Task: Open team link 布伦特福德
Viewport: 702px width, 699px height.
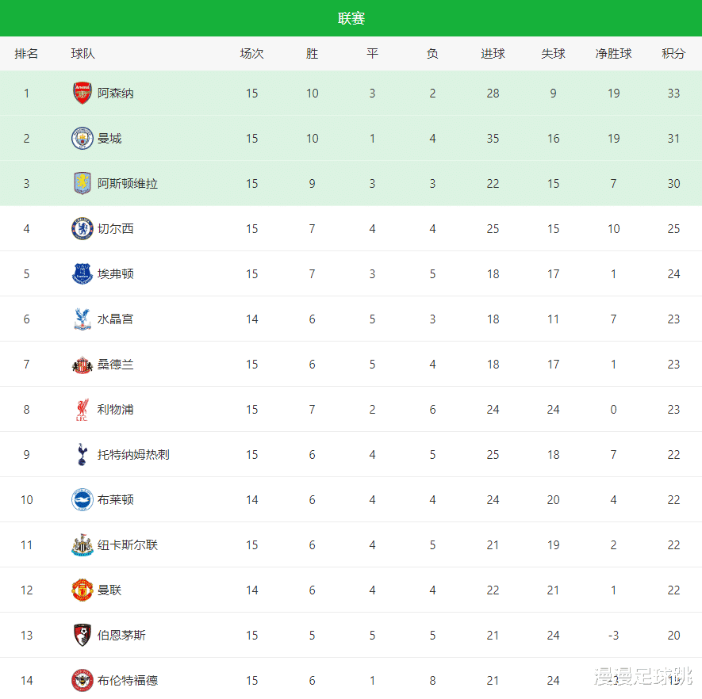Action: 128,681
